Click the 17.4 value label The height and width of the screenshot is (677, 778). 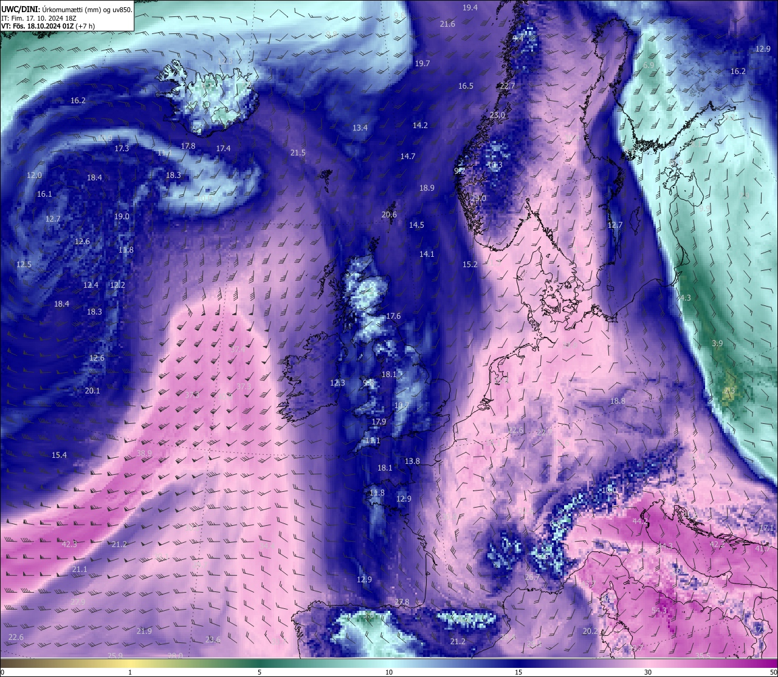coord(223,148)
